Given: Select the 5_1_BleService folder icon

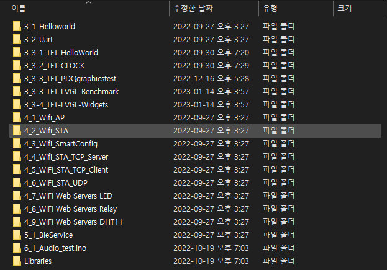Looking at the screenshot, I should click(x=17, y=235).
